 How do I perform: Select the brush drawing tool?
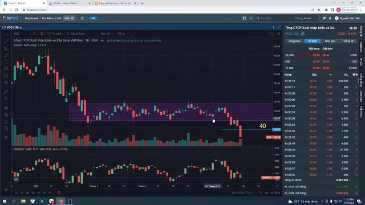[x=6, y=55]
